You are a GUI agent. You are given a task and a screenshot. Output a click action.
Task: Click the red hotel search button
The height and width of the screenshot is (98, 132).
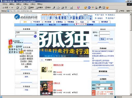(110, 88)
